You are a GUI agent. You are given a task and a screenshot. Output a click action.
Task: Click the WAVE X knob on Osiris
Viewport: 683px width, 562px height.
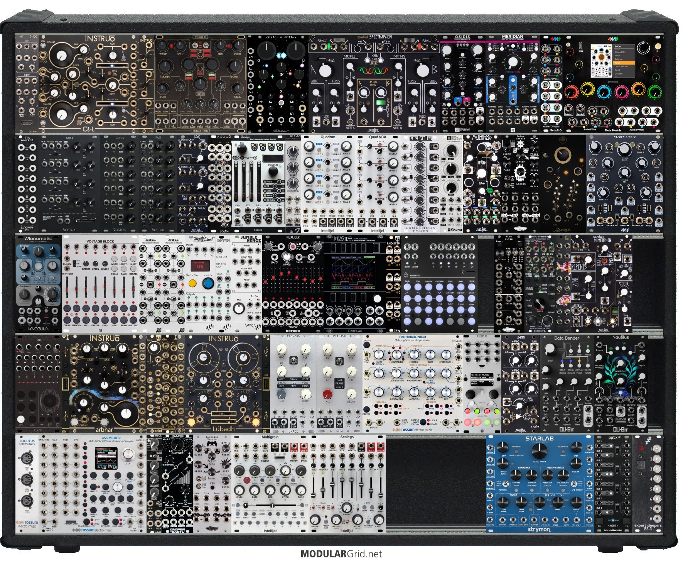[x=448, y=50]
